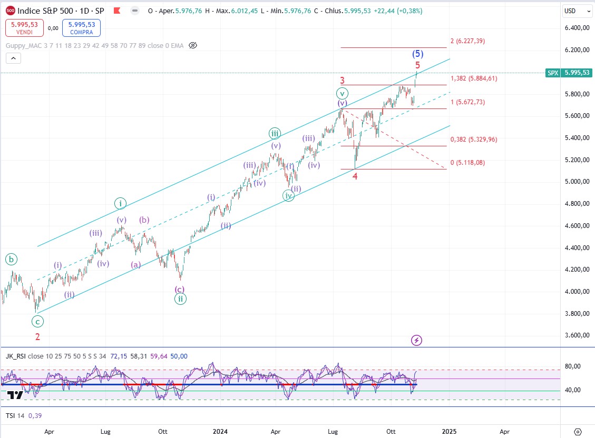The image size is (595, 438).
Task: Click the S&P 500 logo icon
Action: click(x=11, y=11)
